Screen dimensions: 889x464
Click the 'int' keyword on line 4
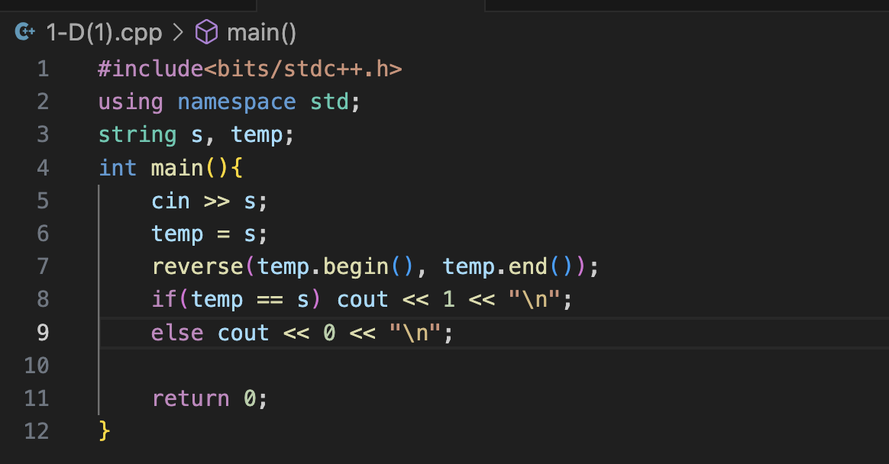118,168
